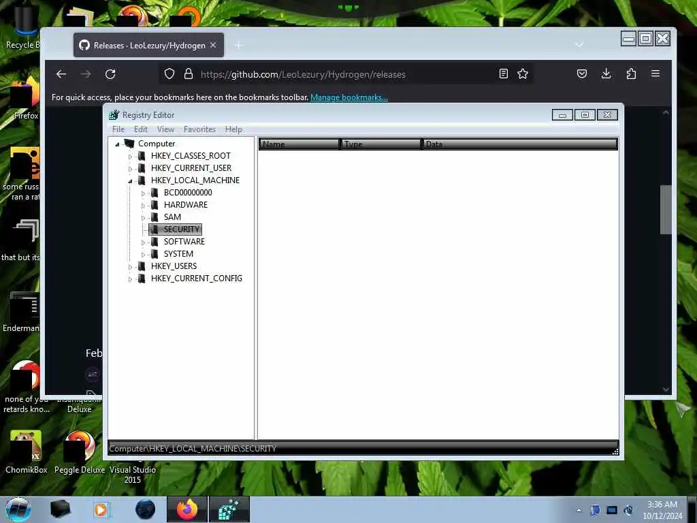Open the dark globe taskbar icon

pos(145,509)
